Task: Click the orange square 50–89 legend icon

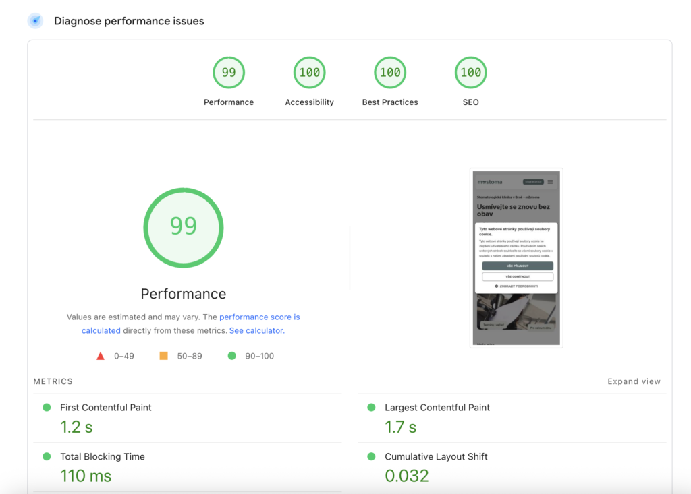Action: tap(163, 356)
